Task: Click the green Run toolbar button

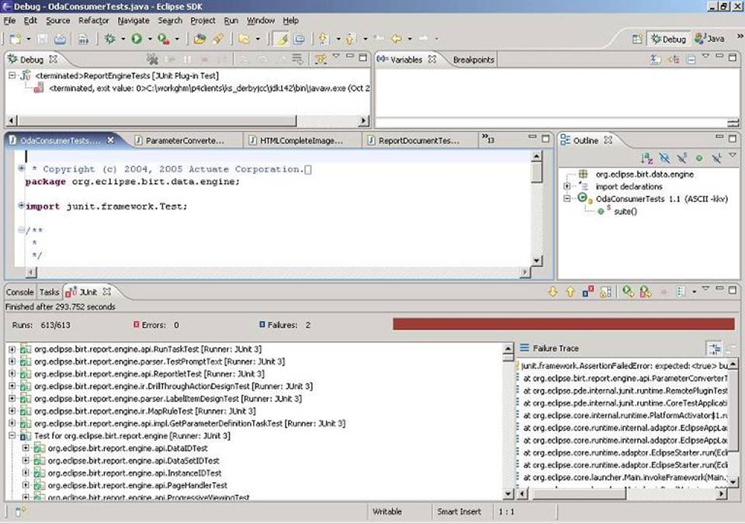Action: click(x=137, y=39)
